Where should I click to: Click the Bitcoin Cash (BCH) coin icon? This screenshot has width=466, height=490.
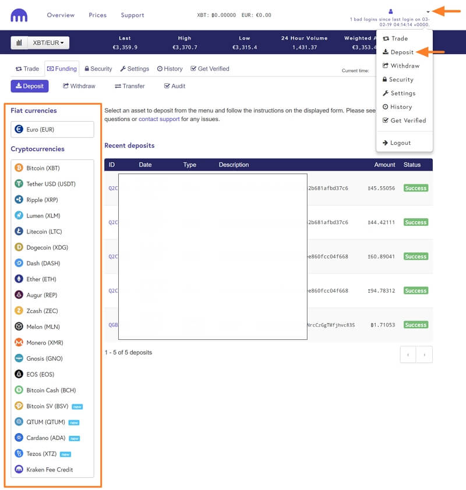(19, 390)
